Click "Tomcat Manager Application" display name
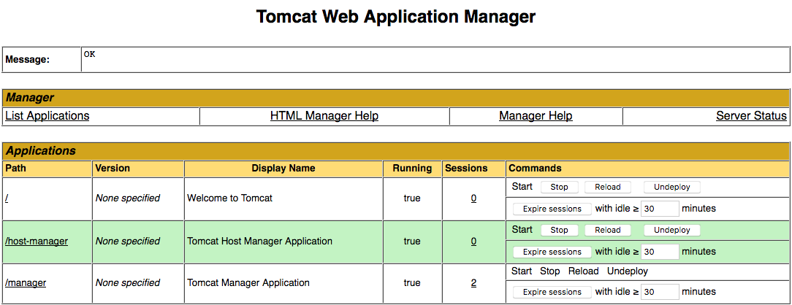Screen dimensions: 792x305 click(x=248, y=283)
